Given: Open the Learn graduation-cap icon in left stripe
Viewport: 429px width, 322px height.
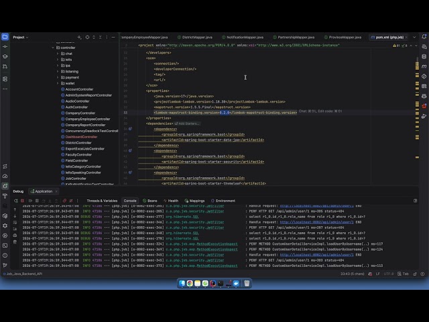Looking at the screenshot, I should (5, 56).
